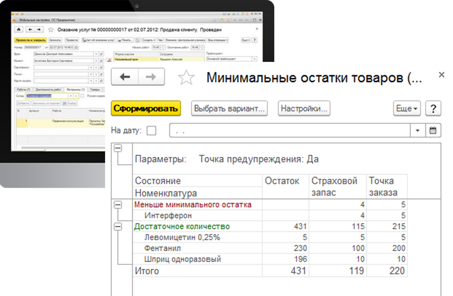Switch to the Длительность работ tab
Image resolution: width=453 pixels, height=296 pixels.
(x=48, y=89)
